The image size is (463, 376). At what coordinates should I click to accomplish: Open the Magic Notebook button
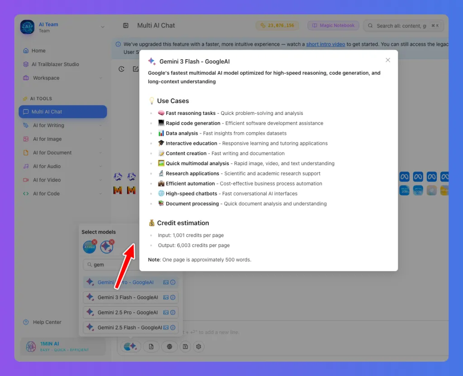point(333,25)
